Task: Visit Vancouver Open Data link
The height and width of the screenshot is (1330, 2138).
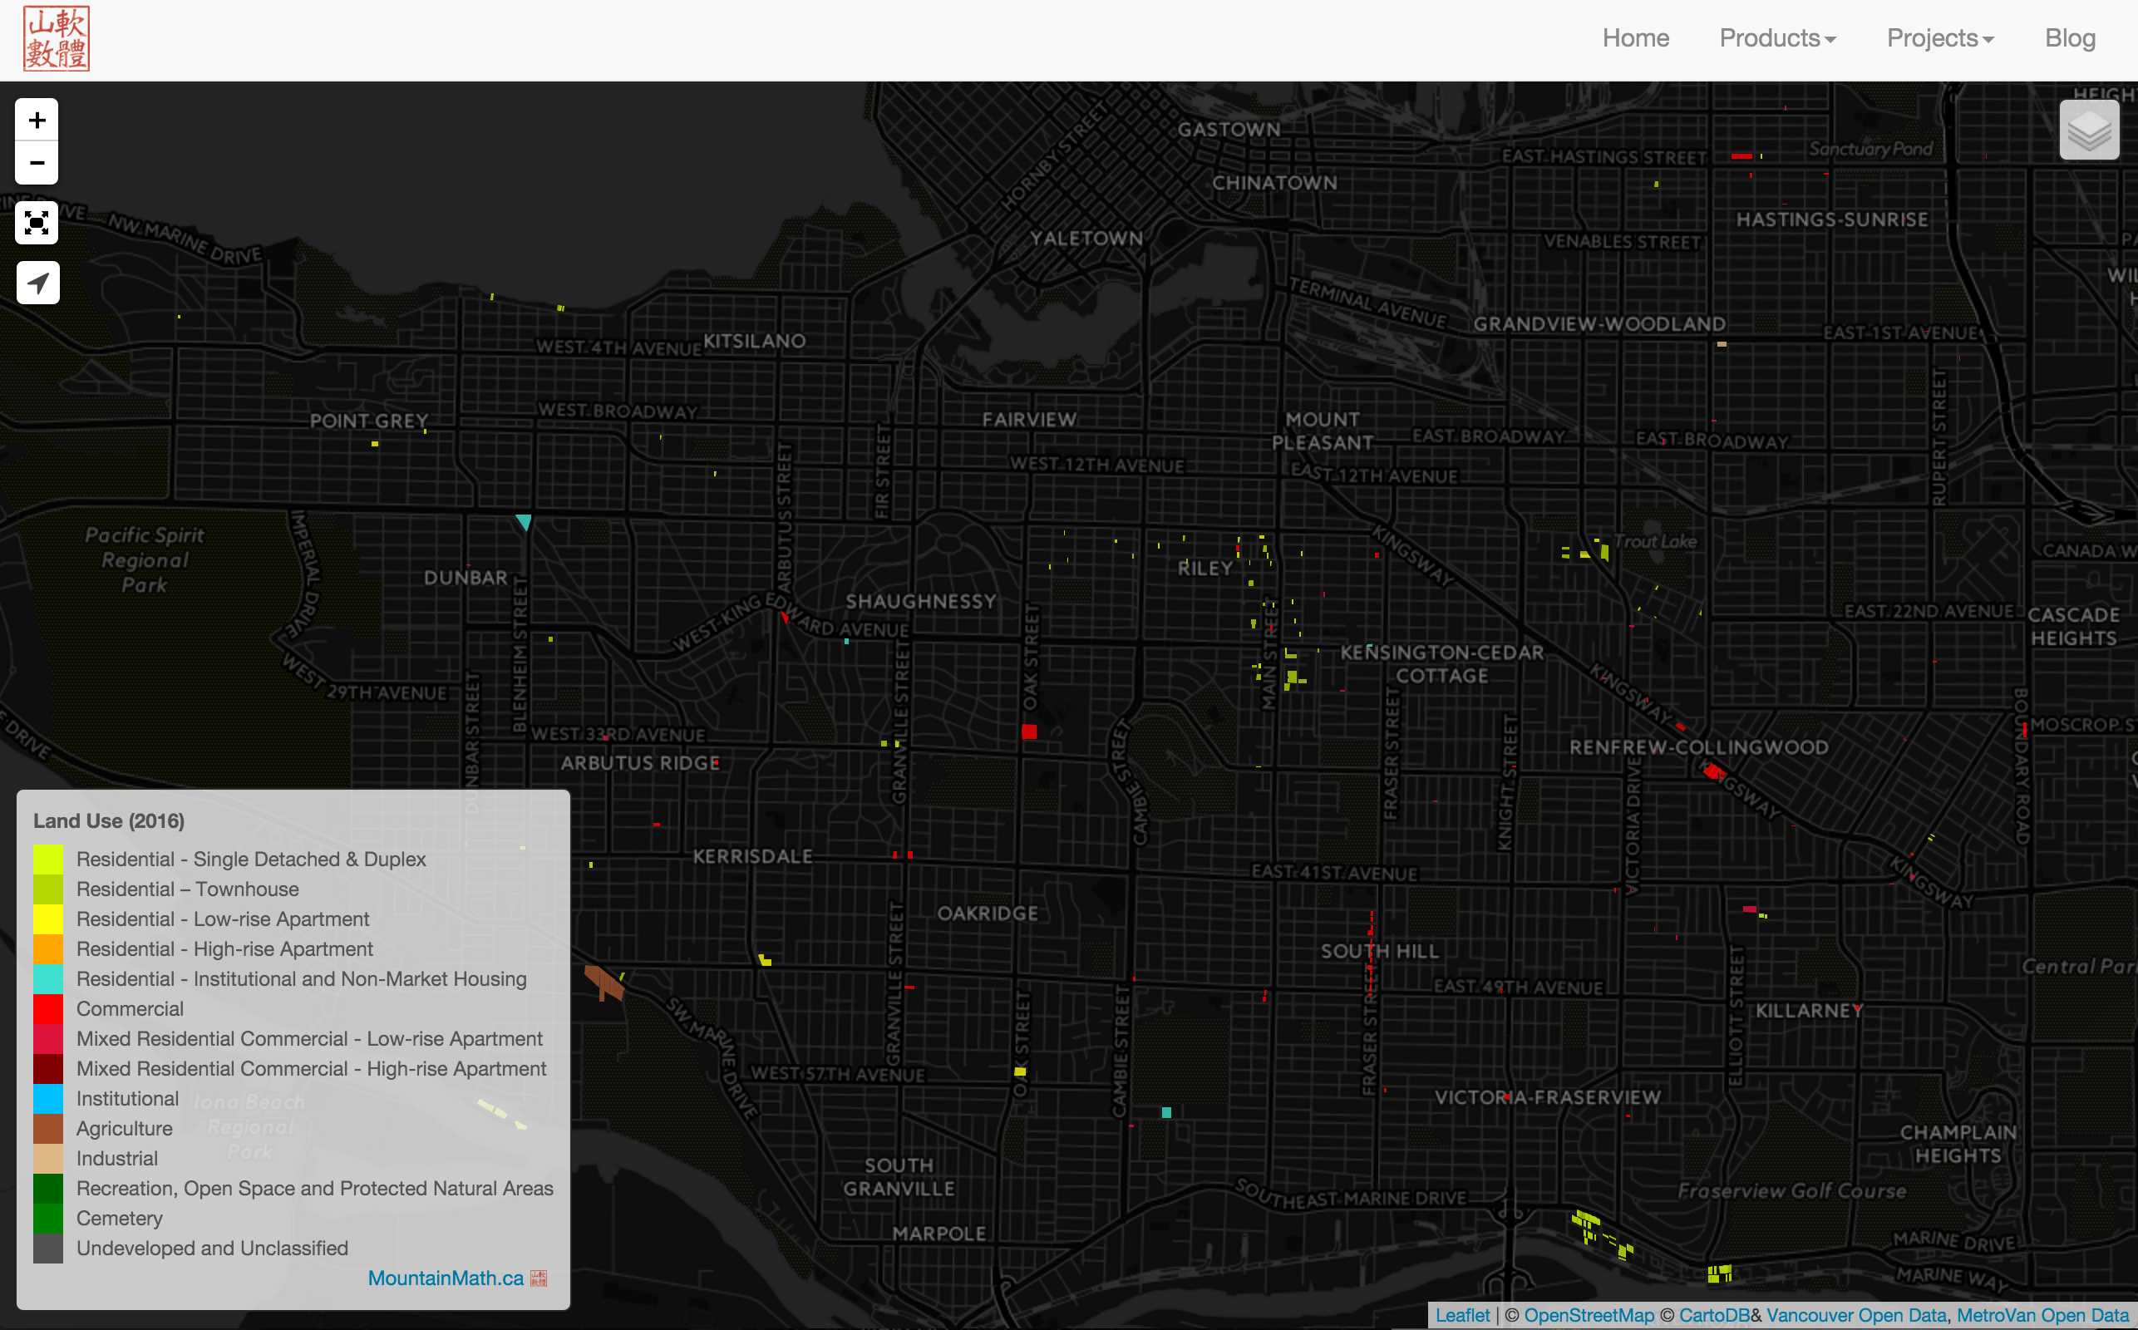Action: pyautogui.click(x=1855, y=1315)
